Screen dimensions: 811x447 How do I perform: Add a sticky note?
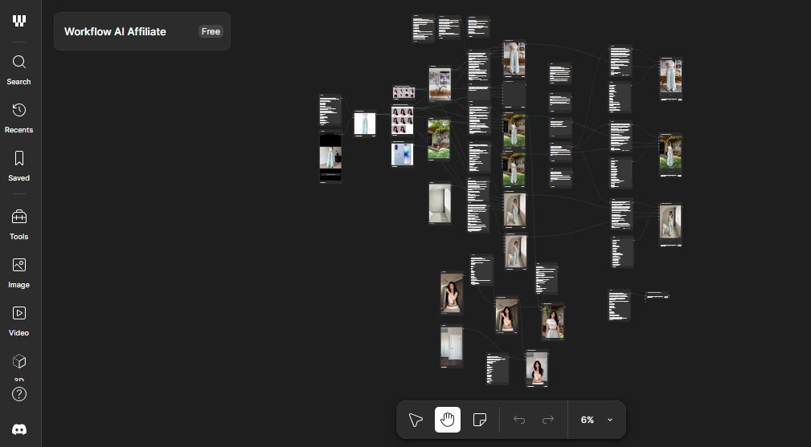click(480, 420)
